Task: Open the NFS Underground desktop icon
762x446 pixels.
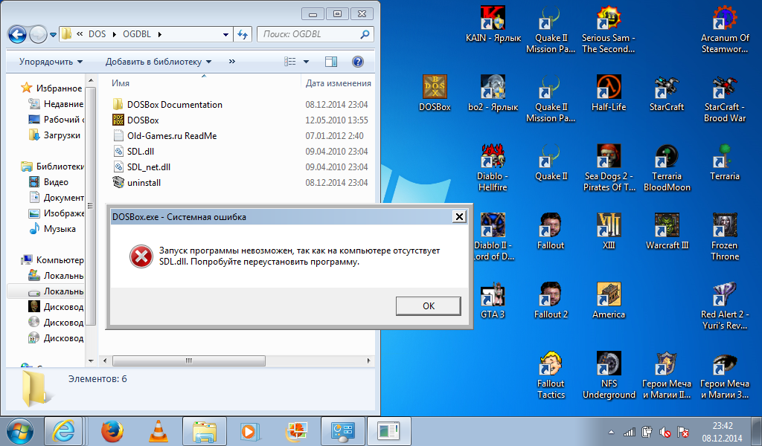Action: coord(609,375)
